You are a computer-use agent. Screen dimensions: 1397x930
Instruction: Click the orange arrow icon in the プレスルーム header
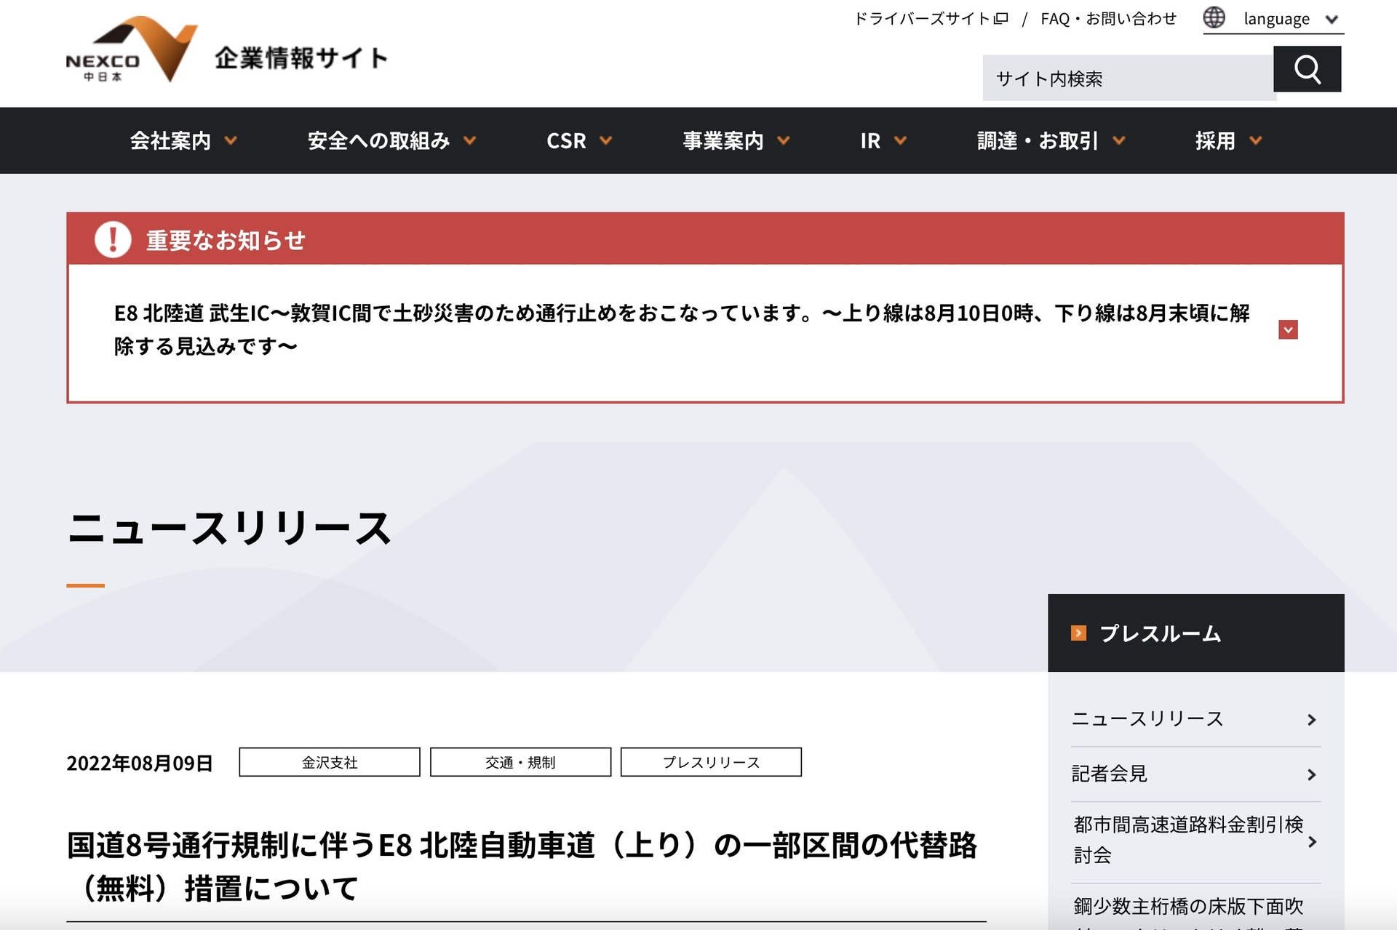point(1079,632)
